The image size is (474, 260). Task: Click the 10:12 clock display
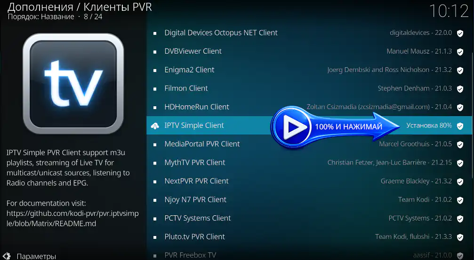(x=449, y=11)
